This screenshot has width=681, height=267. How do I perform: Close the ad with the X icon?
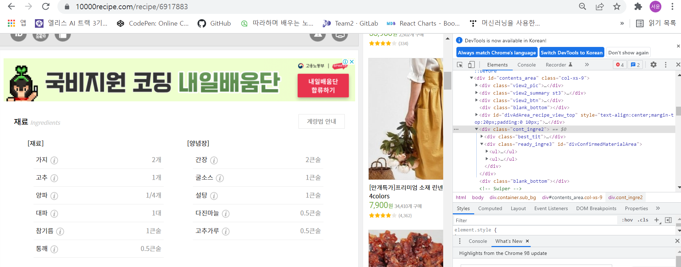click(352, 62)
